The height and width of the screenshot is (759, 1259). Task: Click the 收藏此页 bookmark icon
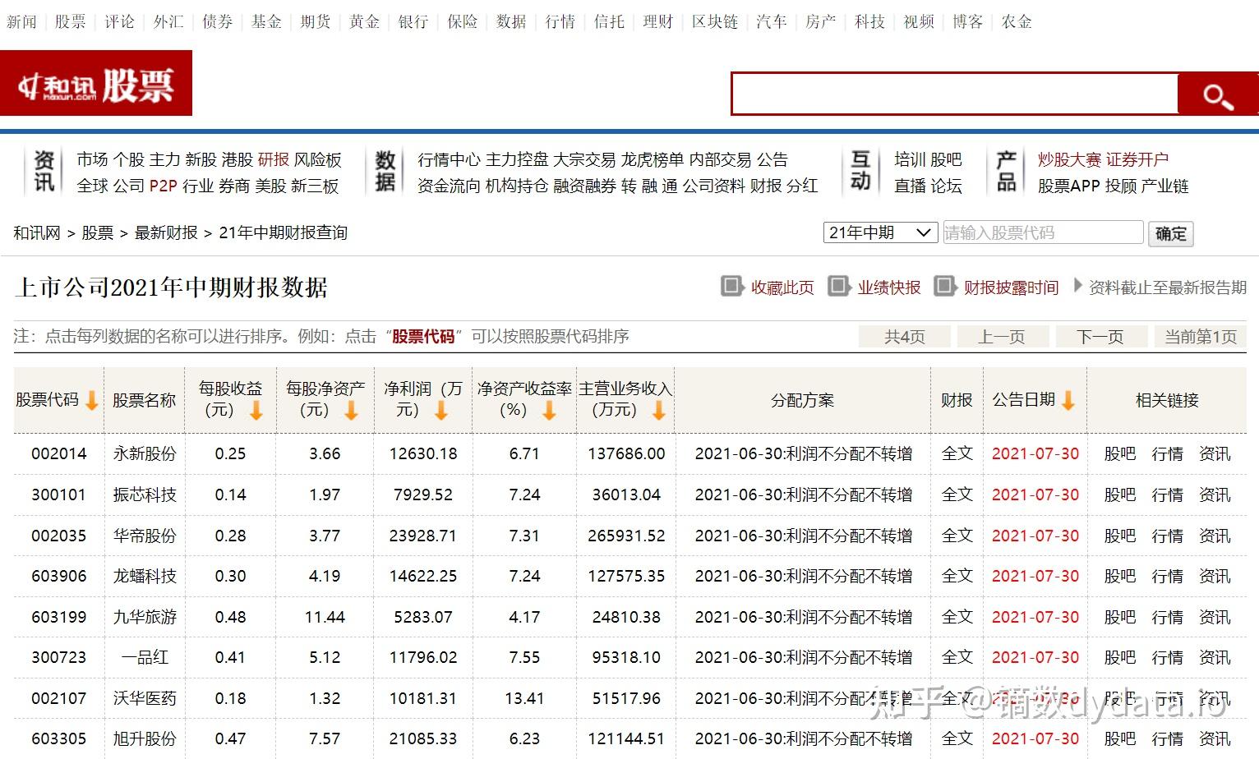click(731, 287)
